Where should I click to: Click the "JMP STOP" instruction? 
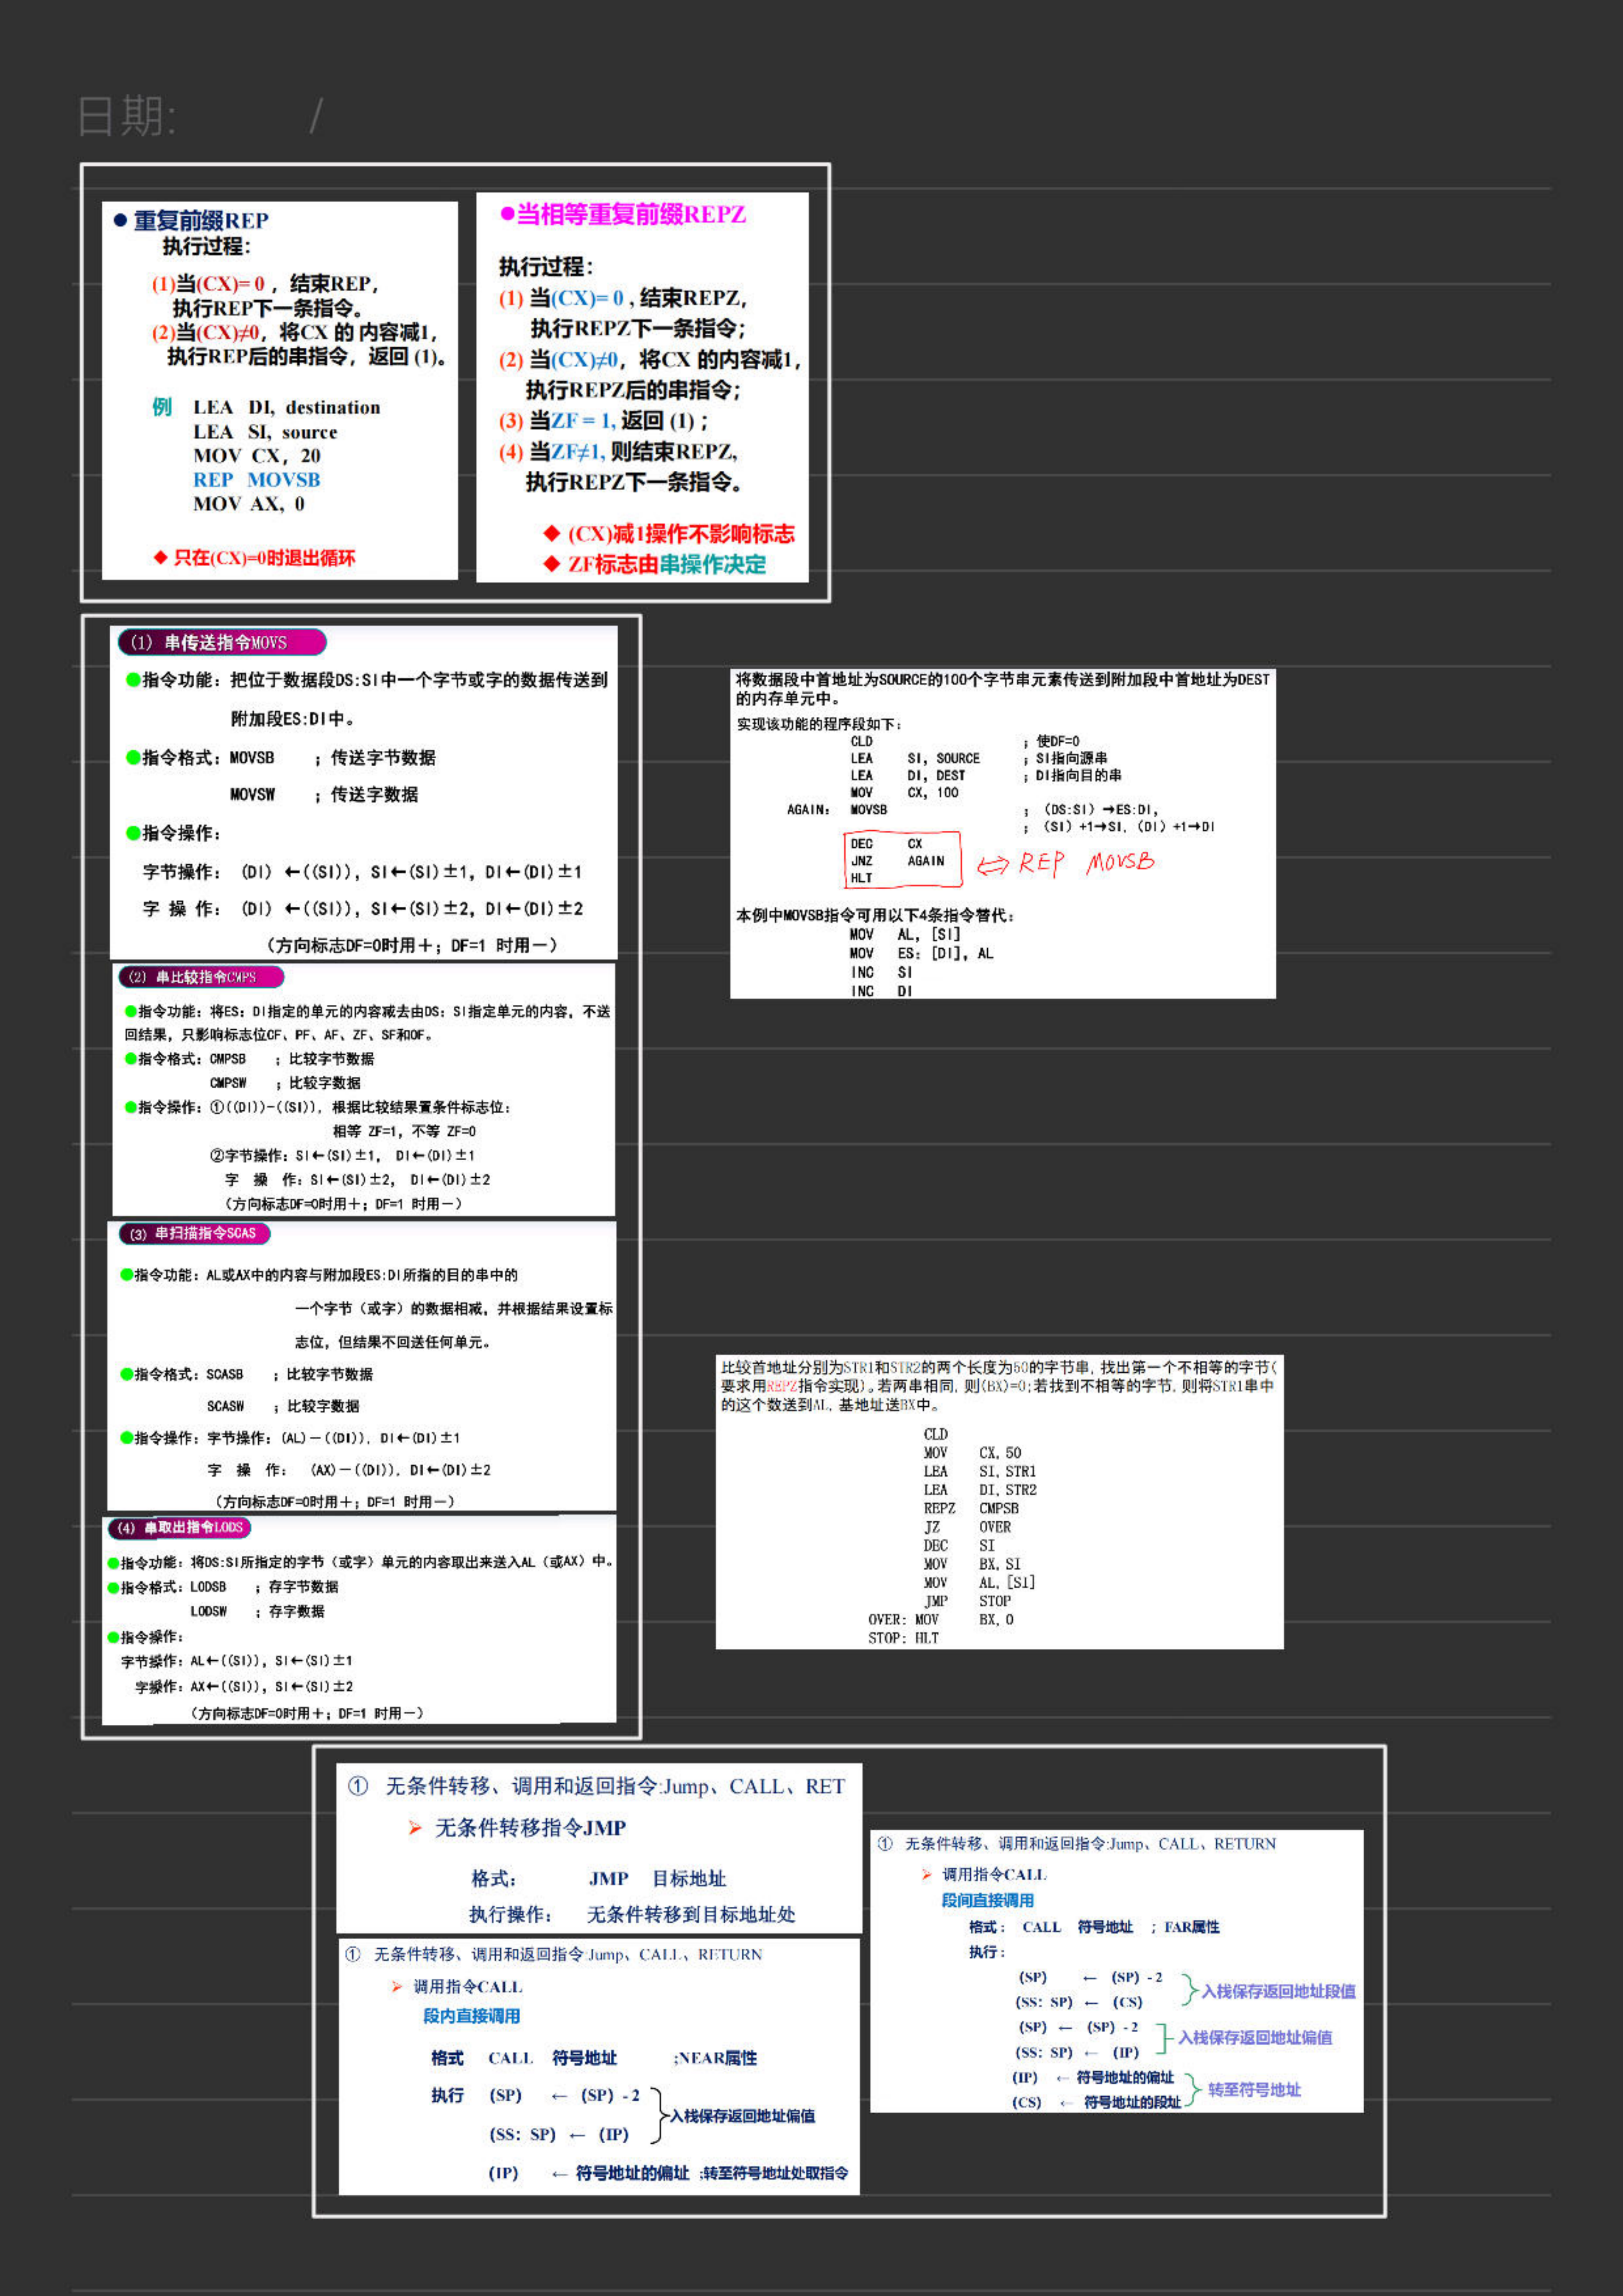[967, 1601]
